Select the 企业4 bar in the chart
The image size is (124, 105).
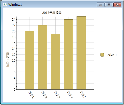[x=68, y=55]
